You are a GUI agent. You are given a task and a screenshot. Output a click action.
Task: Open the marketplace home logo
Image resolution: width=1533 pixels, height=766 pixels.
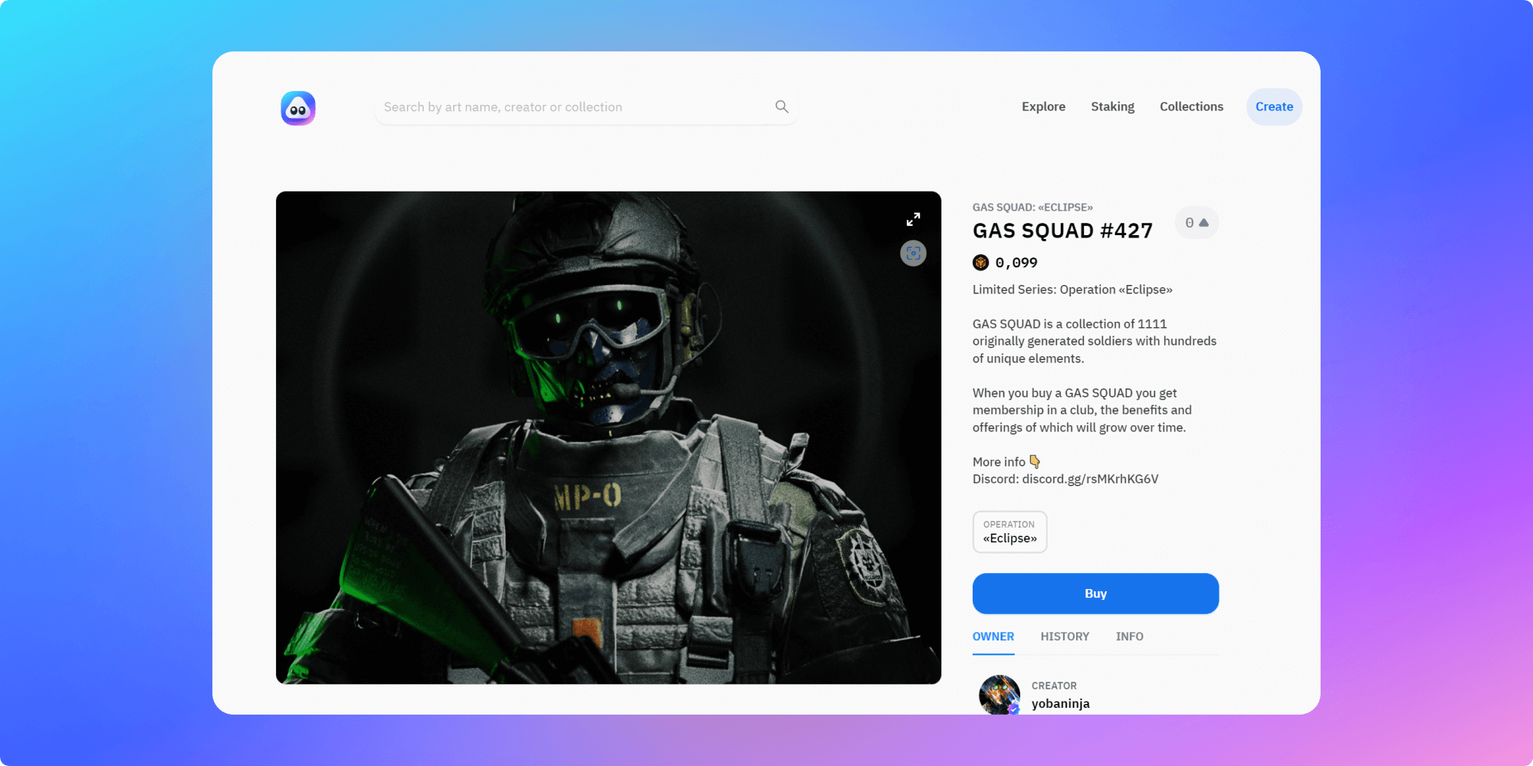pos(298,108)
